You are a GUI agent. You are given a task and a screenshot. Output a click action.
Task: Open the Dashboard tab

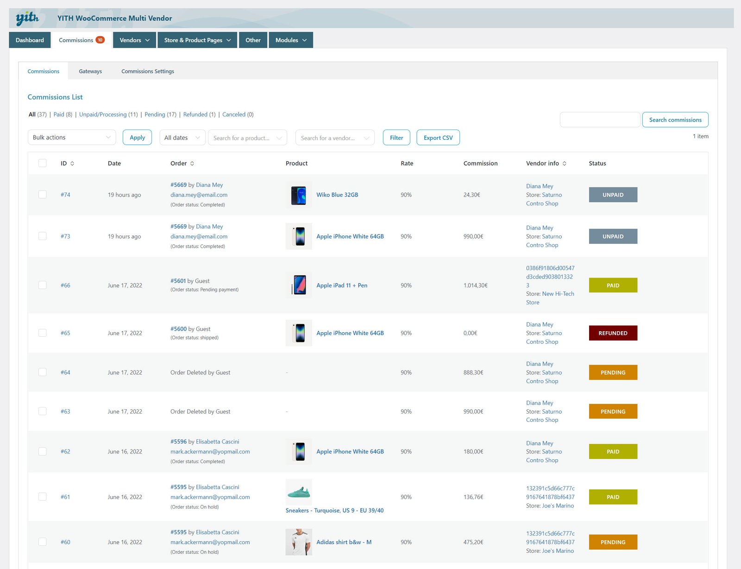click(30, 40)
